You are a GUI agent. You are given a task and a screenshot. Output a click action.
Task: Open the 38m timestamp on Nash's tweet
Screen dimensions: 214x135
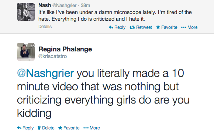pyautogui.click(x=85, y=6)
